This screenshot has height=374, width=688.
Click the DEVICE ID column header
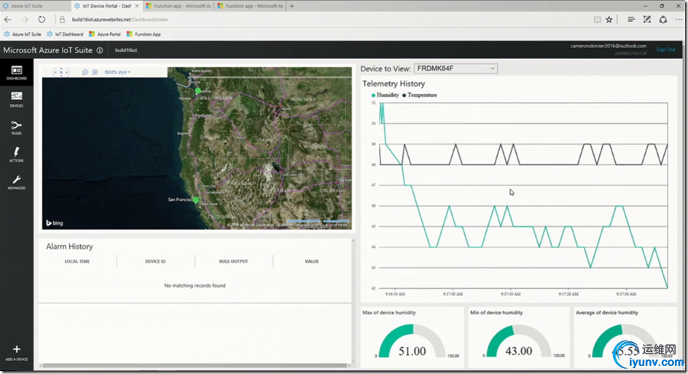[x=155, y=261]
